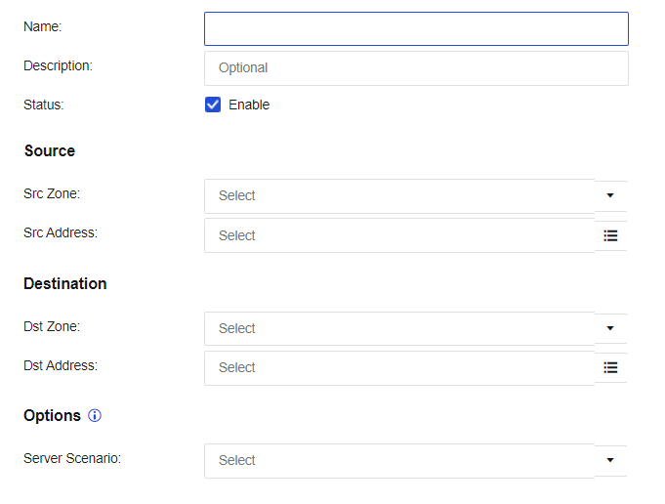Toggle the Status Enable checkbox
This screenshot has height=504, width=665.
pyautogui.click(x=213, y=105)
